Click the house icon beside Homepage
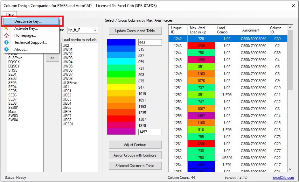The width and height of the screenshot is (299, 182). click(6, 35)
